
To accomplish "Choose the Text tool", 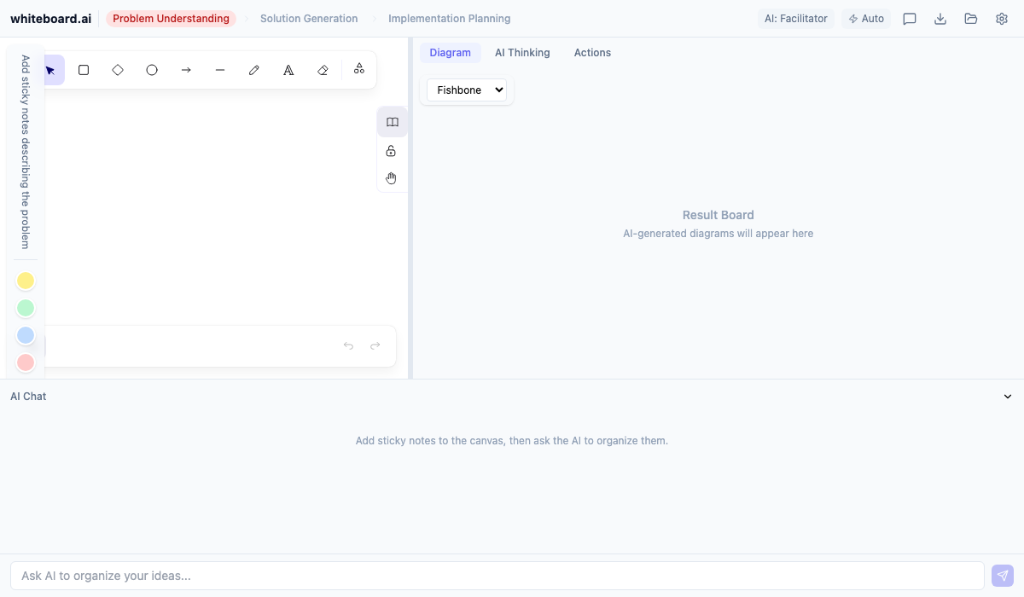I will pos(288,69).
